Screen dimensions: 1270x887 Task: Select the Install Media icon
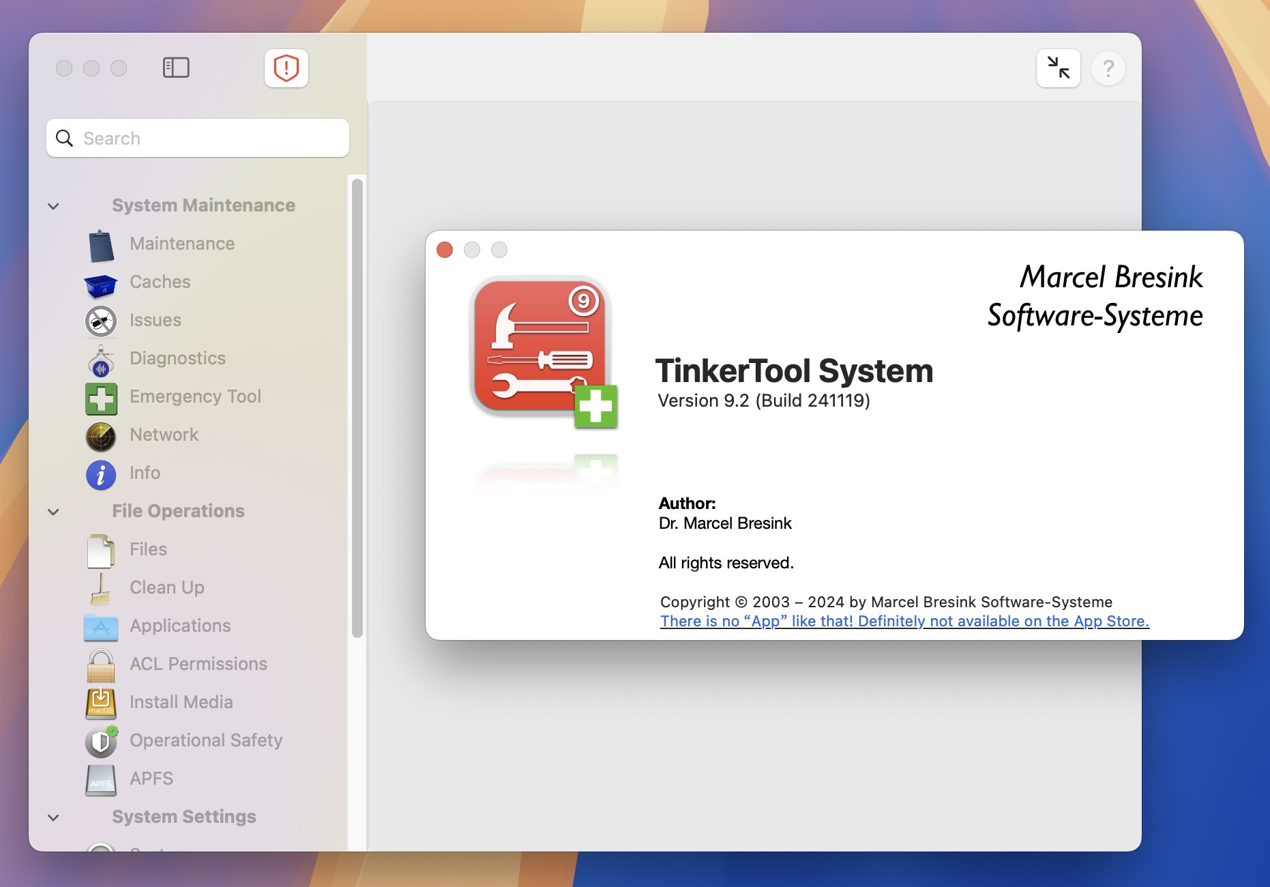tap(101, 703)
